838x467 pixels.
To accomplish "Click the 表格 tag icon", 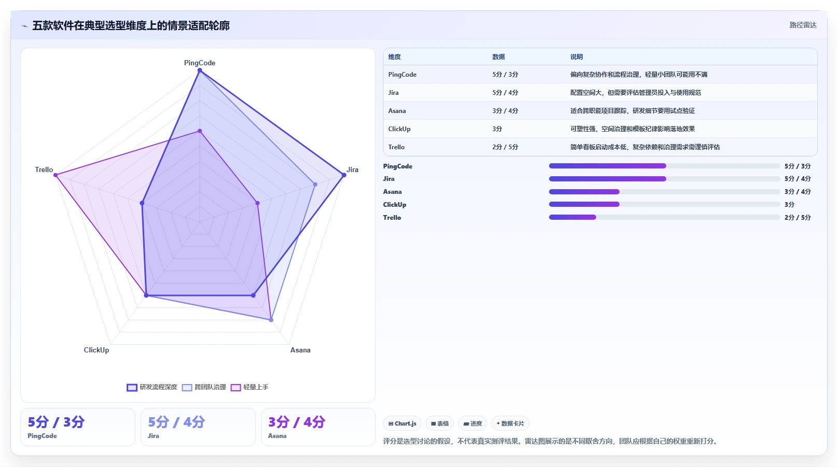I will click(433, 424).
